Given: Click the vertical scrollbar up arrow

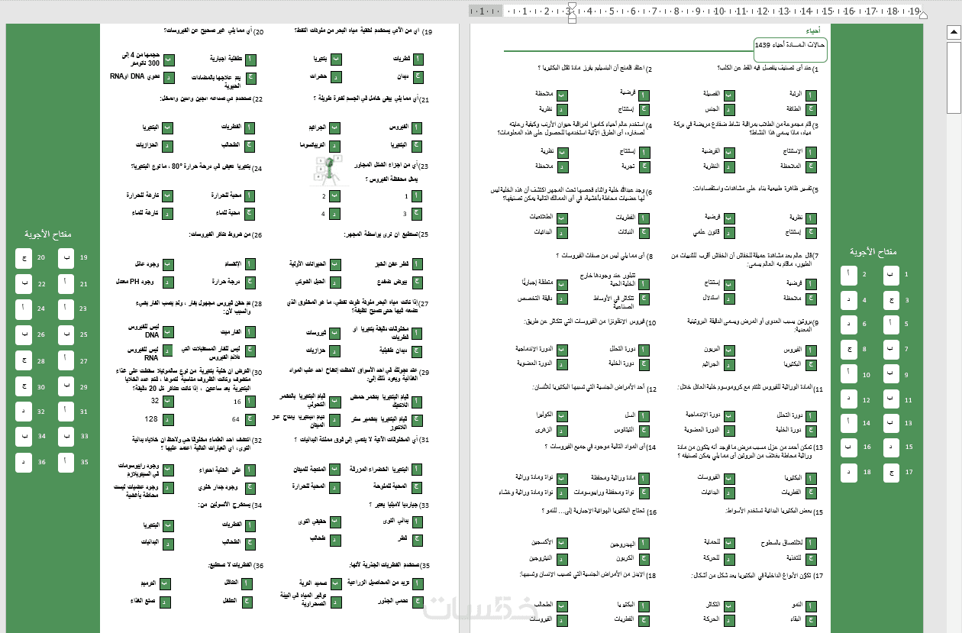Looking at the screenshot, I should (954, 32).
